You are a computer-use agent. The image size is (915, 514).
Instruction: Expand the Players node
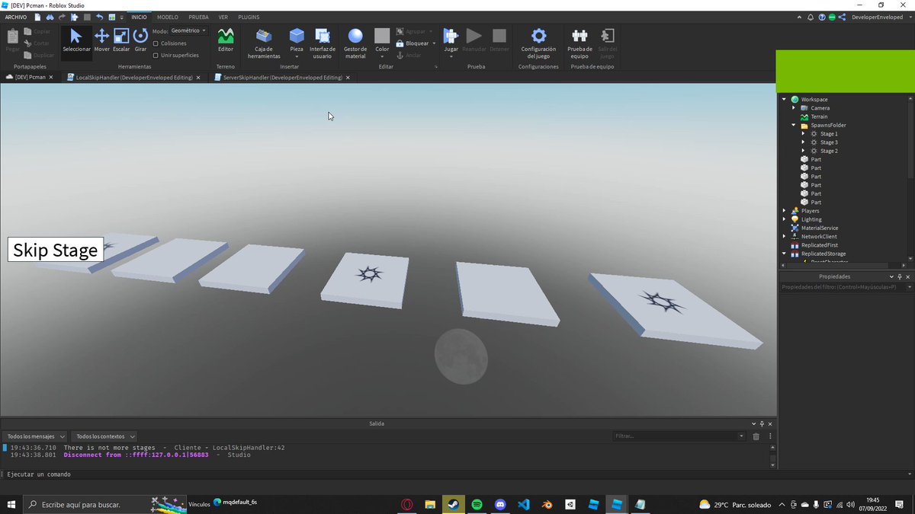coord(784,211)
